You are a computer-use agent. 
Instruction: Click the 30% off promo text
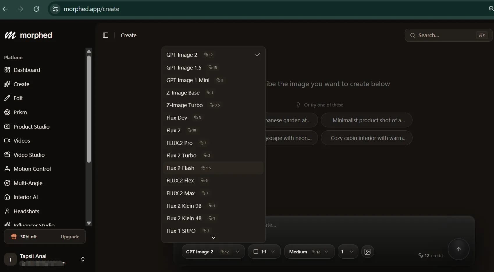click(x=28, y=237)
